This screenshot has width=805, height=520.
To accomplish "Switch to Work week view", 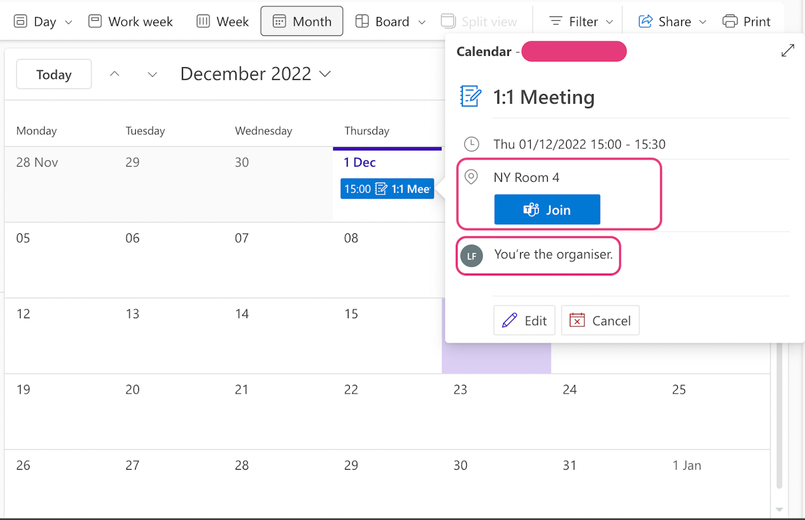I will [131, 21].
